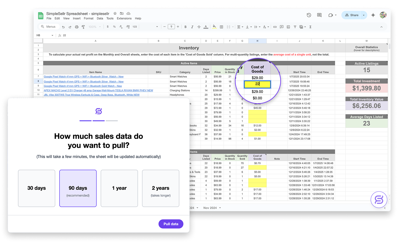This screenshot has height=243, width=403.
Task: Open the text color picker
Action: [x=206, y=27]
